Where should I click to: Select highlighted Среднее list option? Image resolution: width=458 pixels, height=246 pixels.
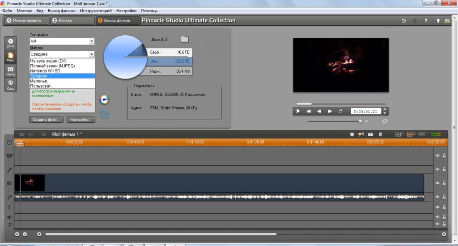pyautogui.click(x=62, y=76)
